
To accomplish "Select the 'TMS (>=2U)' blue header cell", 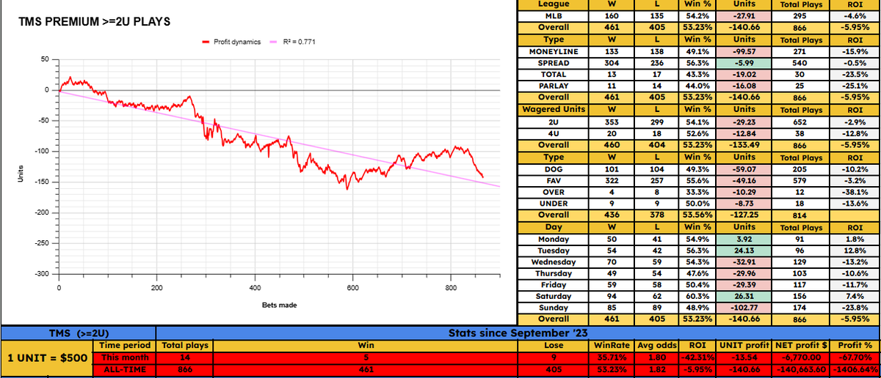I will point(78,333).
